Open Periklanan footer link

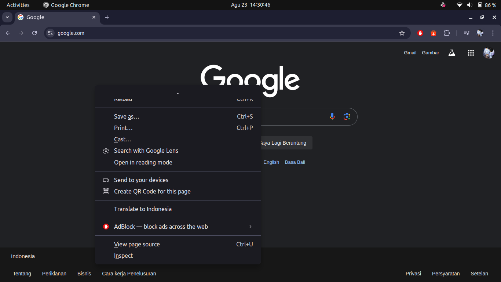pos(54,274)
